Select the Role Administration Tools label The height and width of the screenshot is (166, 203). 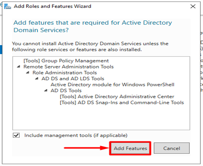pyautogui.click(x=65, y=73)
